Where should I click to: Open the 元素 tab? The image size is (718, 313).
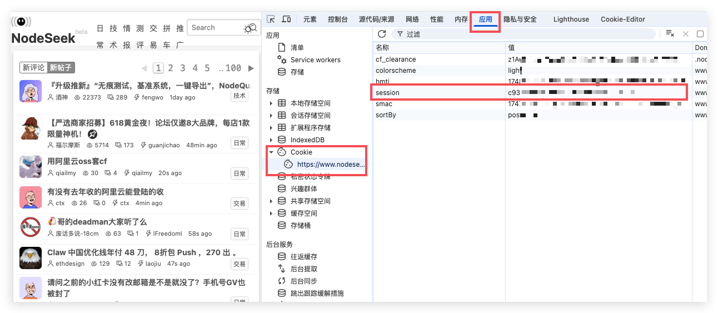[310, 19]
